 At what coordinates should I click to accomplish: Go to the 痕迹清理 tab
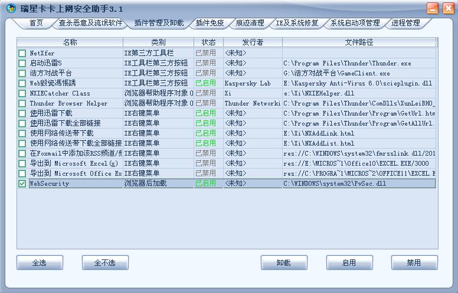tap(250, 23)
